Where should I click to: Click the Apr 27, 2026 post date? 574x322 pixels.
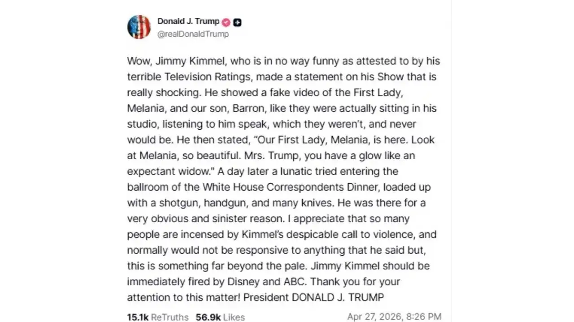(374, 317)
